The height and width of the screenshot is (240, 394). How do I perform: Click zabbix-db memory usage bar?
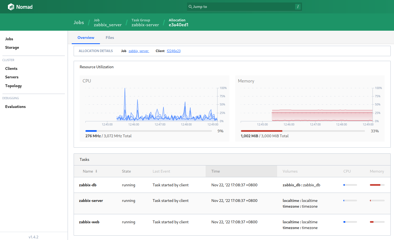tap(377, 185)
